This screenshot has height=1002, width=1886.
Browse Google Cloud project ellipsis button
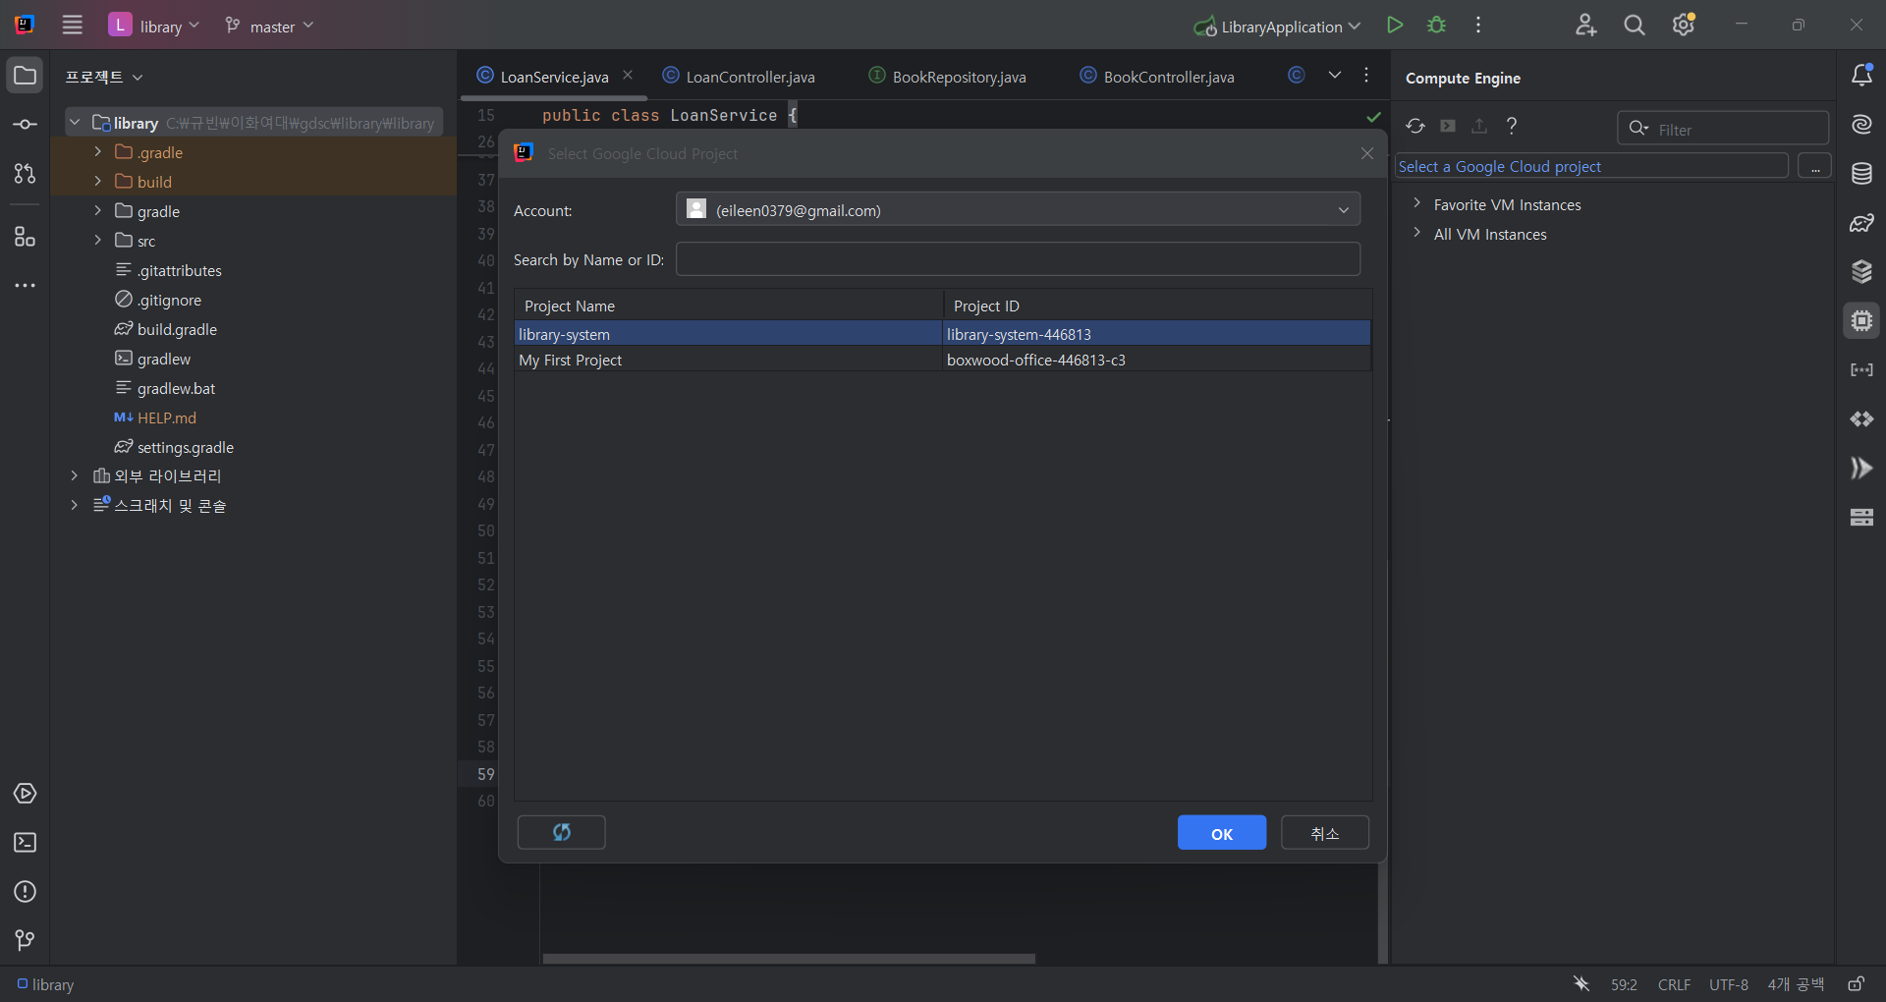click(1815, 167)
